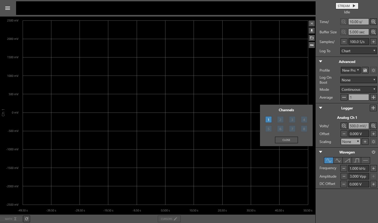Click the Frequency input field

point(359,168)
